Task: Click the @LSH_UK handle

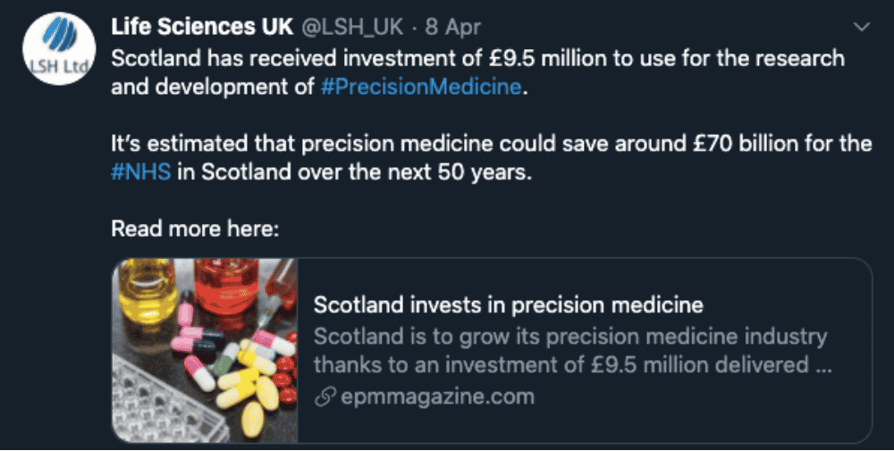Action: tap(351, 27)
